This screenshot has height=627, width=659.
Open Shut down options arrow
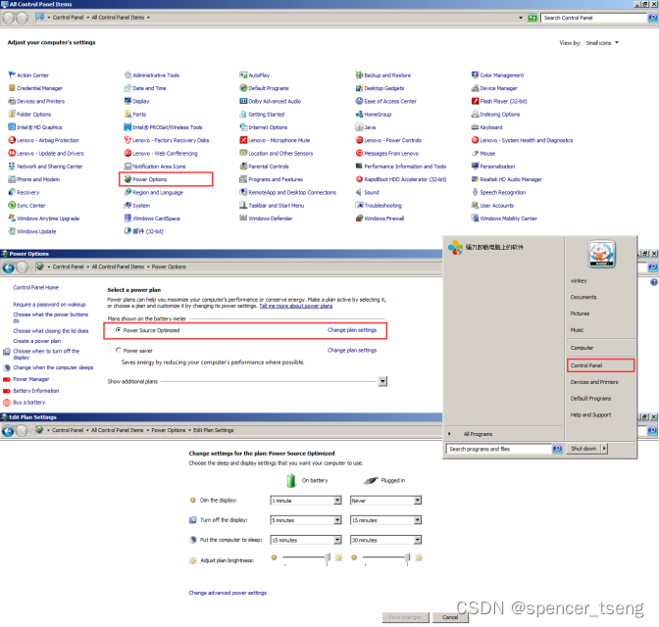coord(604,449)
